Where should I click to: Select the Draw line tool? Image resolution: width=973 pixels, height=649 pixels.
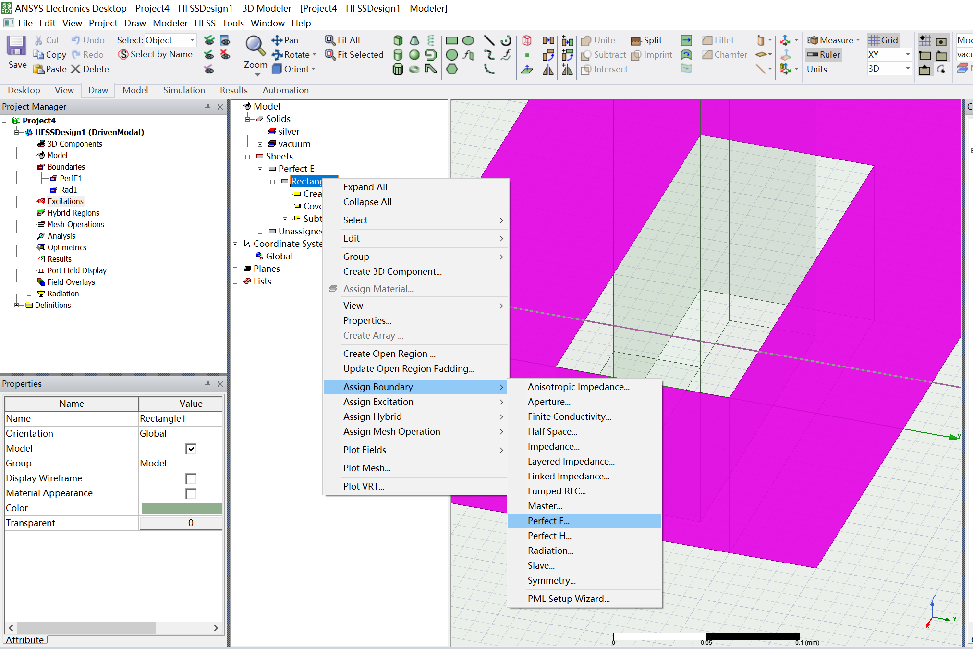pyautogui.click(x=489, y=40)
